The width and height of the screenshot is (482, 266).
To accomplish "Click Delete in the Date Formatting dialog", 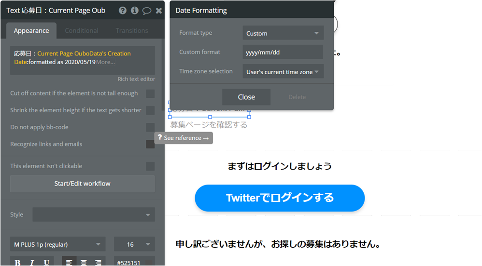I will tap(297, 97).
